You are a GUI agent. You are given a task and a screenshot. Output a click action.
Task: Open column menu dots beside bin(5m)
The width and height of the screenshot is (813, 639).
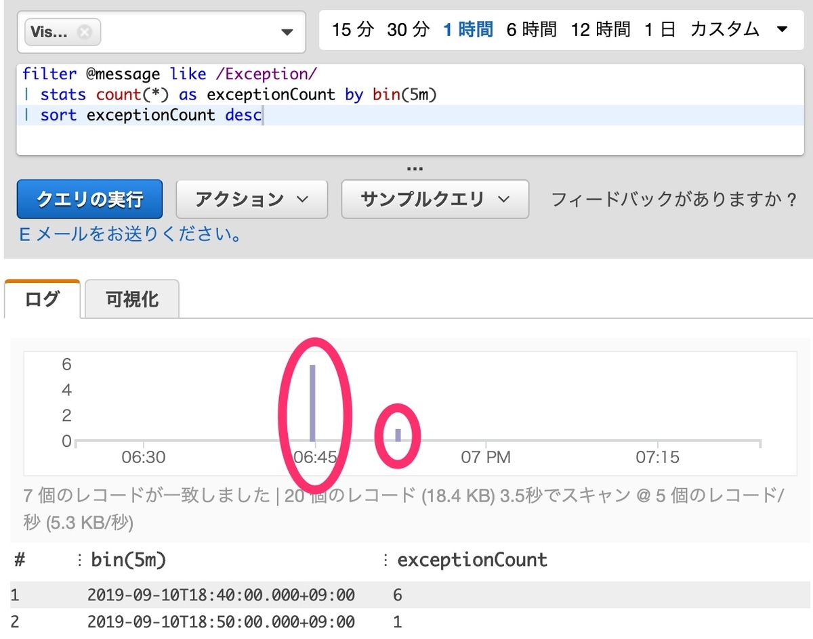pos(81,560)
